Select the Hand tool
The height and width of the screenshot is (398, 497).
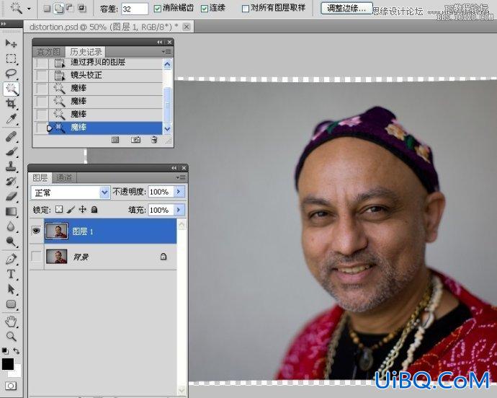point(11,322)
